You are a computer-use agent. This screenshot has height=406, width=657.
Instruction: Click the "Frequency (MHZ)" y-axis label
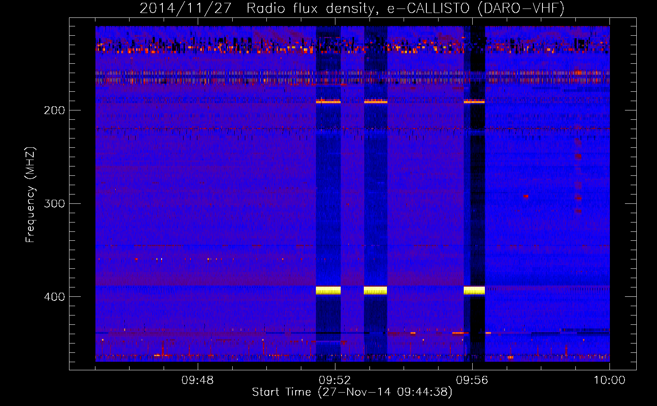point(30,195)
